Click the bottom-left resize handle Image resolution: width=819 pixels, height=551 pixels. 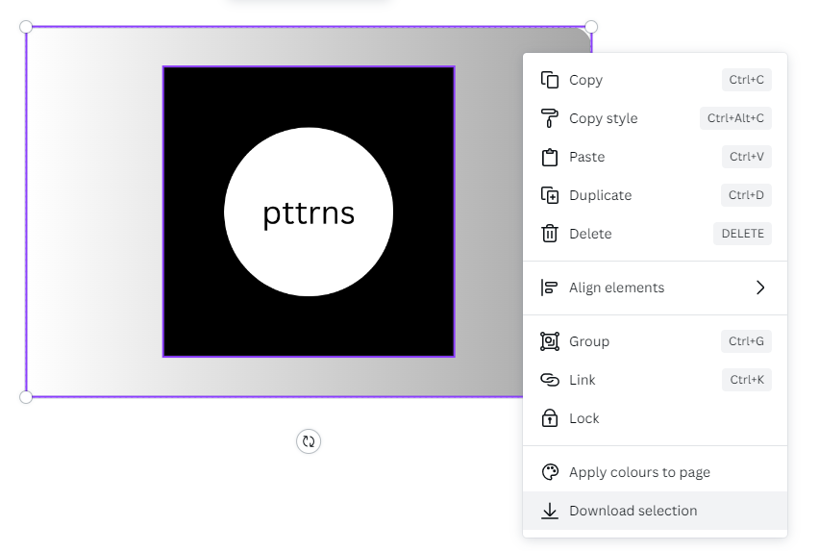click(26, 397)
